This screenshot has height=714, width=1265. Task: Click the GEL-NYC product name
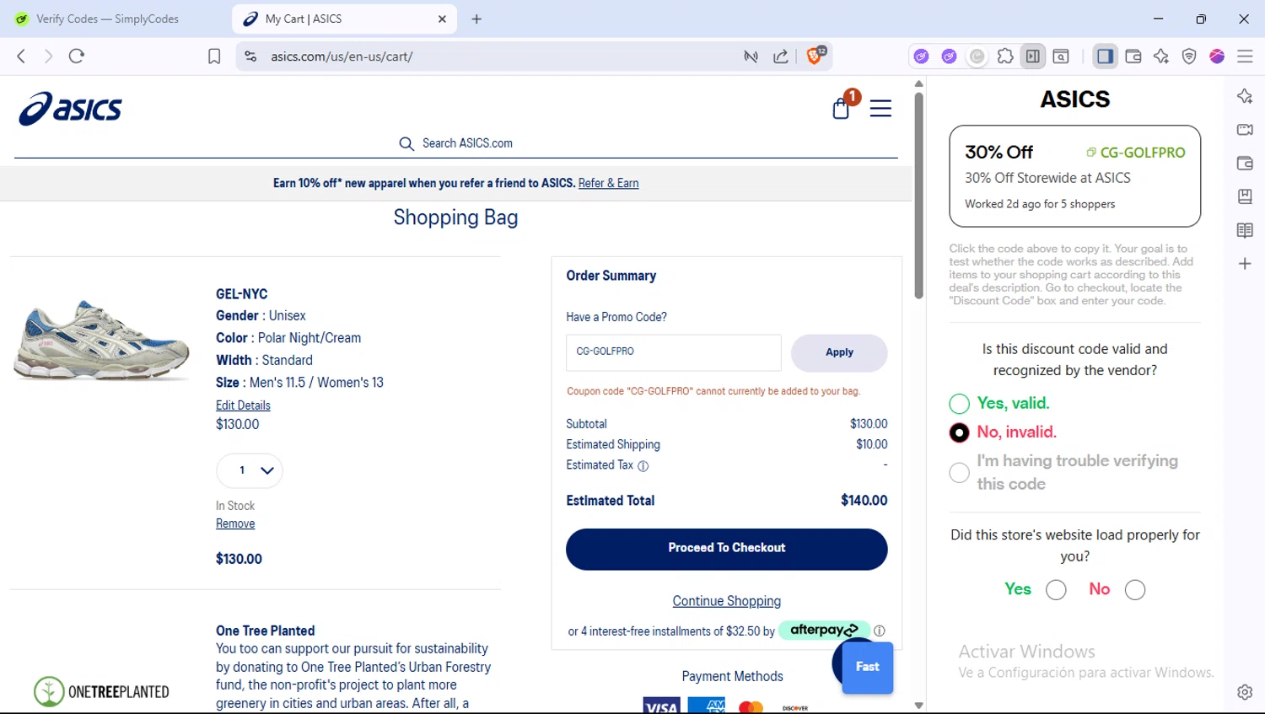[x=241, y=294]
